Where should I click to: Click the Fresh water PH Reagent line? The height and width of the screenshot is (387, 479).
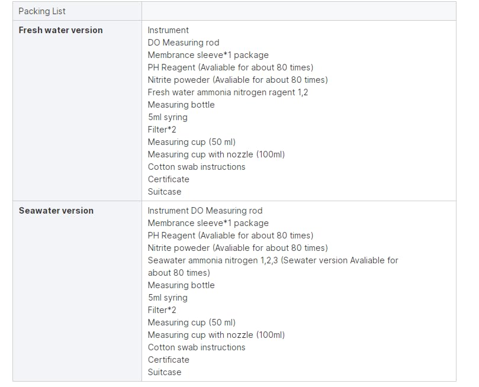[231, 67]
